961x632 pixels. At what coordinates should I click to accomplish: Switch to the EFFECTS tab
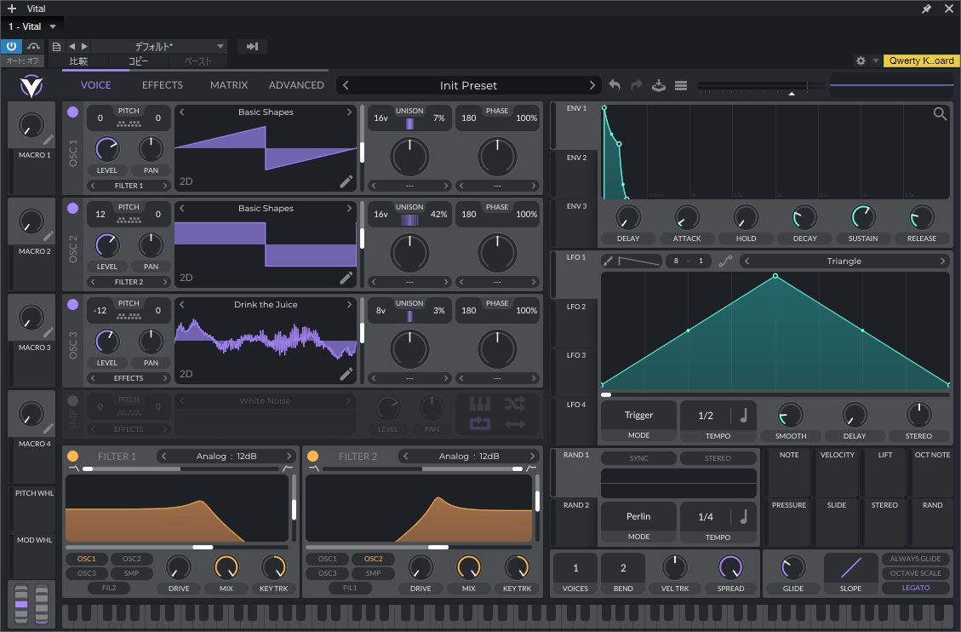coord(163,85)
